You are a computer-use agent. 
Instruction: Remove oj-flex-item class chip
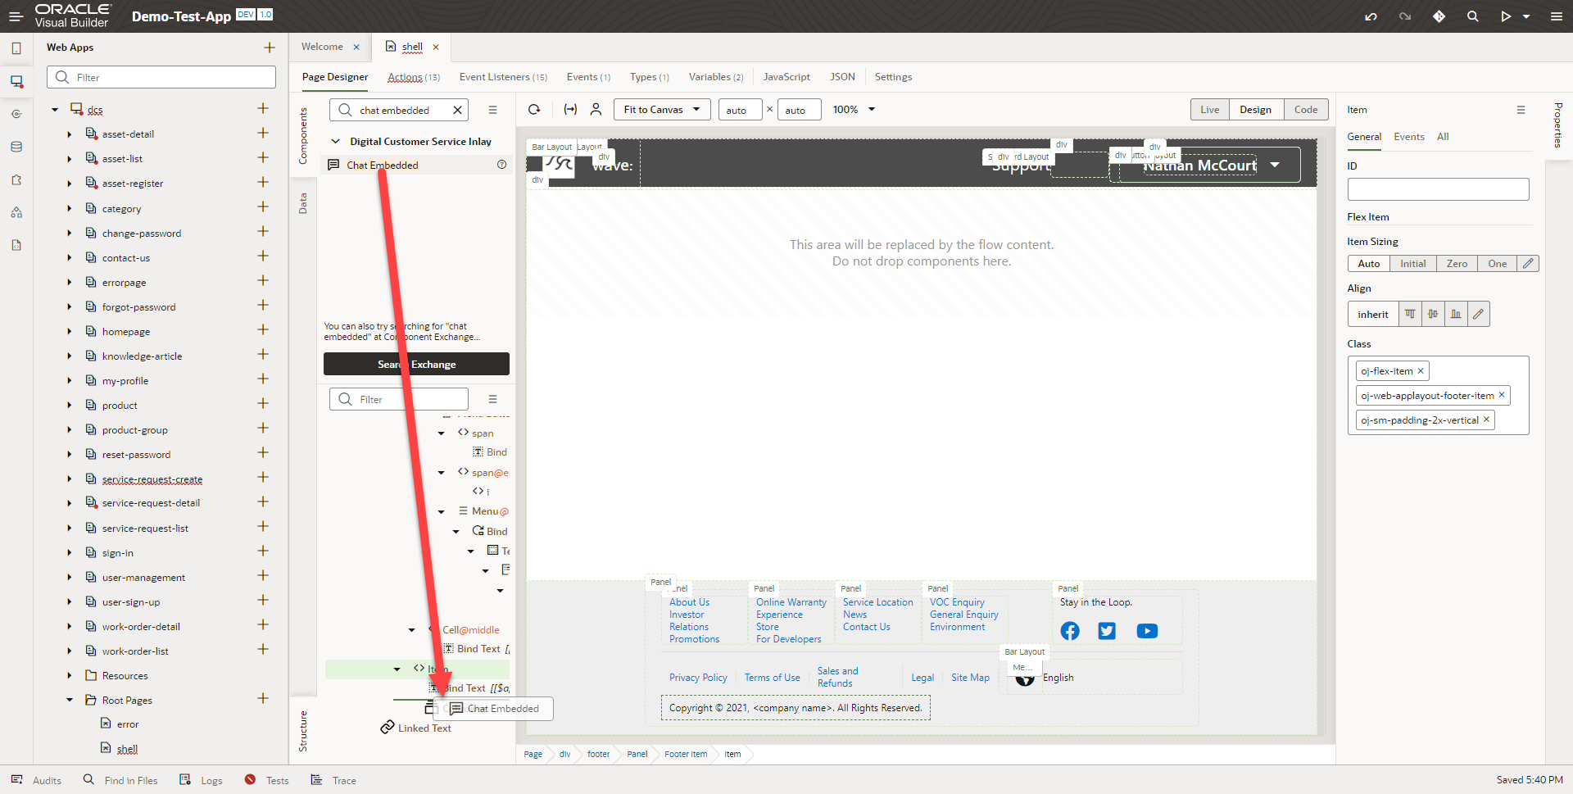1421,371
